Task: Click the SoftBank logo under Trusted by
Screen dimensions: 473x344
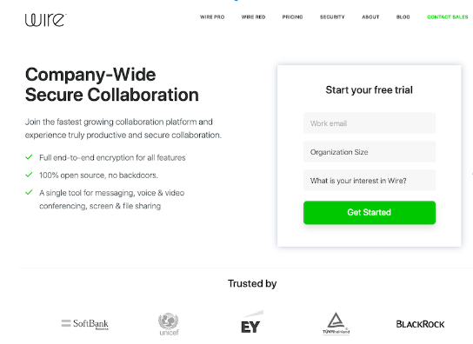Action: click(84, 324)
